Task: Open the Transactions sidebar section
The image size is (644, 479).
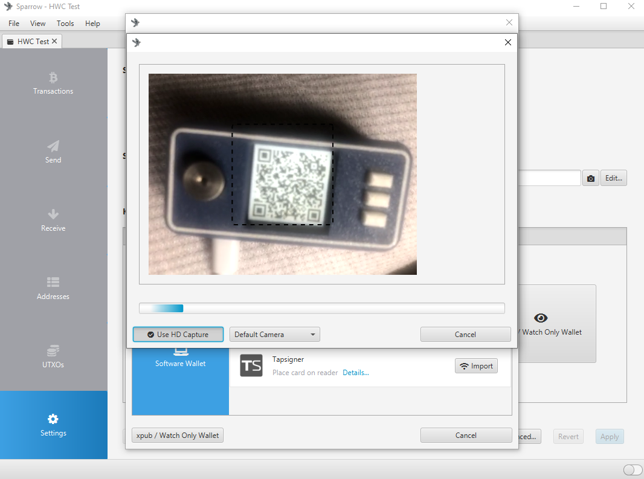Action: 53,83
